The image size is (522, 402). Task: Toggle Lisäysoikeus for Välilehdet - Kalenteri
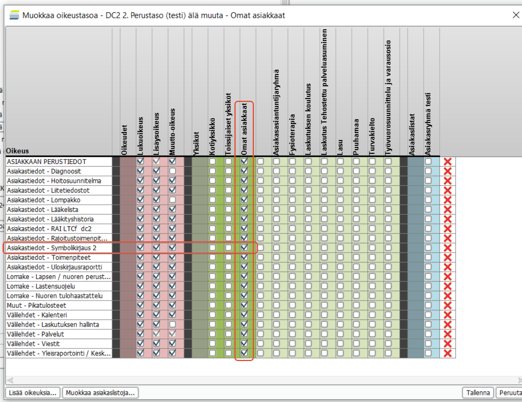156,315
